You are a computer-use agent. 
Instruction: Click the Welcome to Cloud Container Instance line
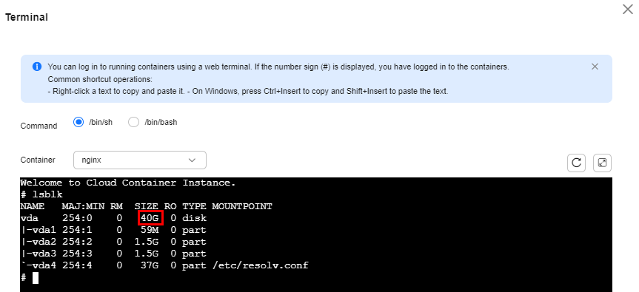tap(128, 183)
